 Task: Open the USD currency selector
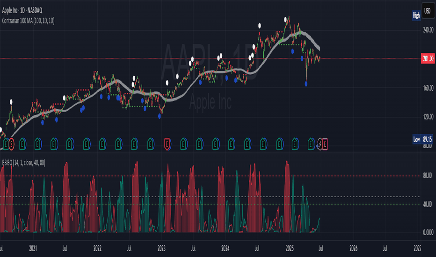coord(428,11)
